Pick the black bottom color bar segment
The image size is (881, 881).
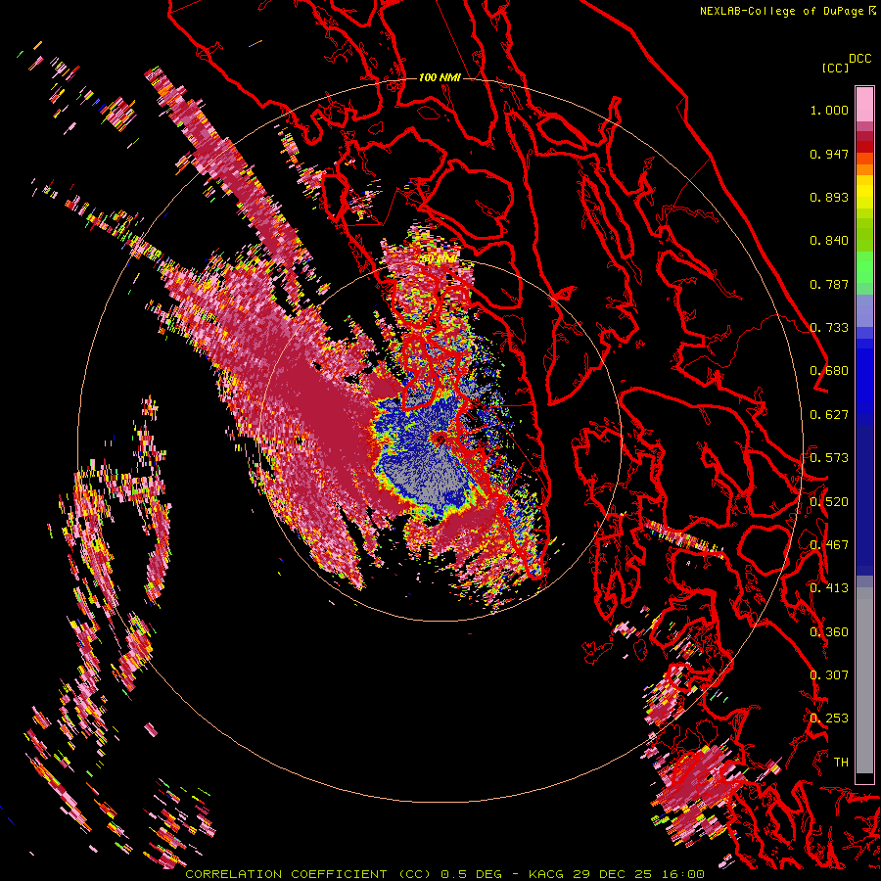[x=864, y=778]
